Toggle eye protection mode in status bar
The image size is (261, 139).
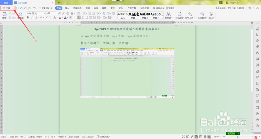pos(209,137)
